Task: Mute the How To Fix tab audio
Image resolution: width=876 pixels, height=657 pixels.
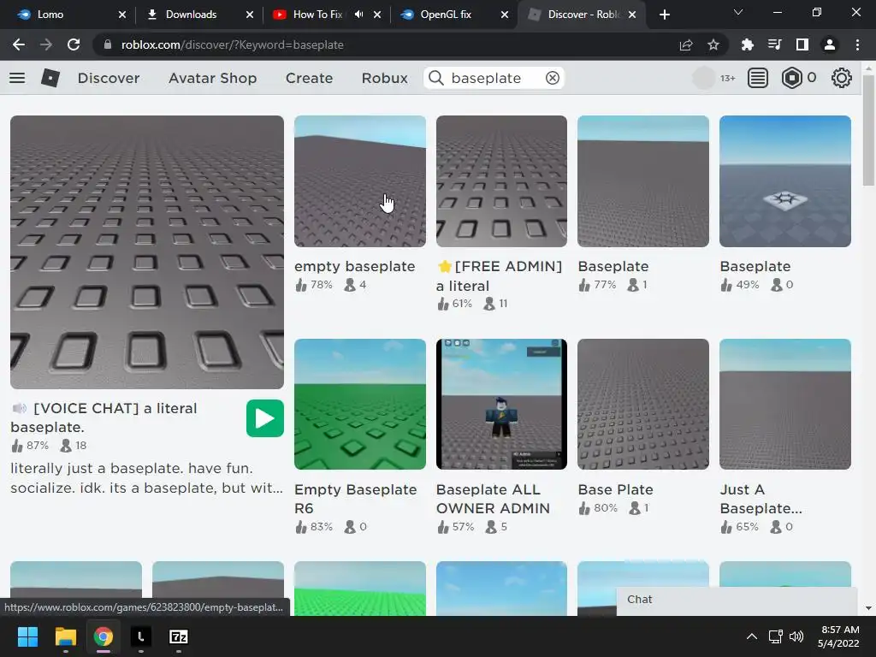Action: (358, 15)
